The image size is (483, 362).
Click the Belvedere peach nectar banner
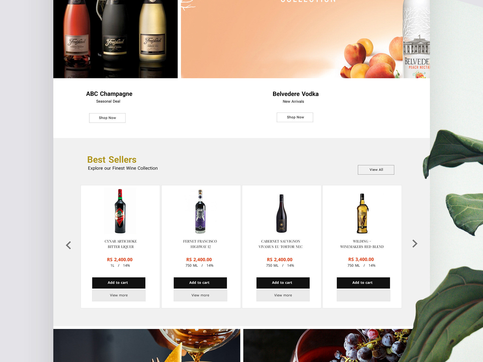(x=305, y=39)
